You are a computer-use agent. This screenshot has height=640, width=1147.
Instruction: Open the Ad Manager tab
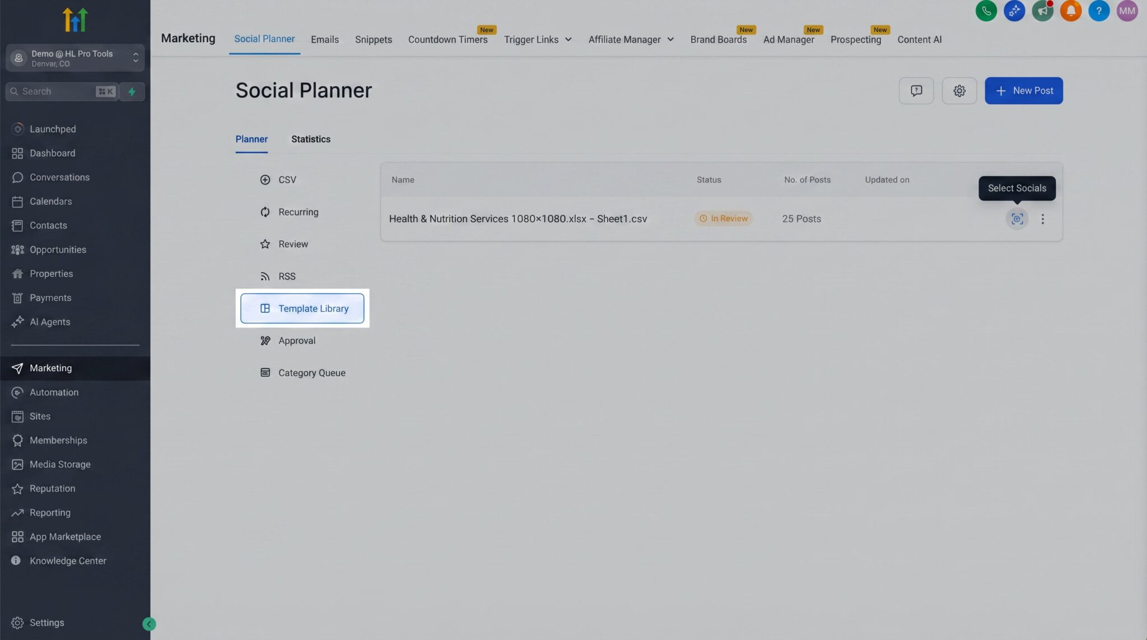[x=789, y=39]
